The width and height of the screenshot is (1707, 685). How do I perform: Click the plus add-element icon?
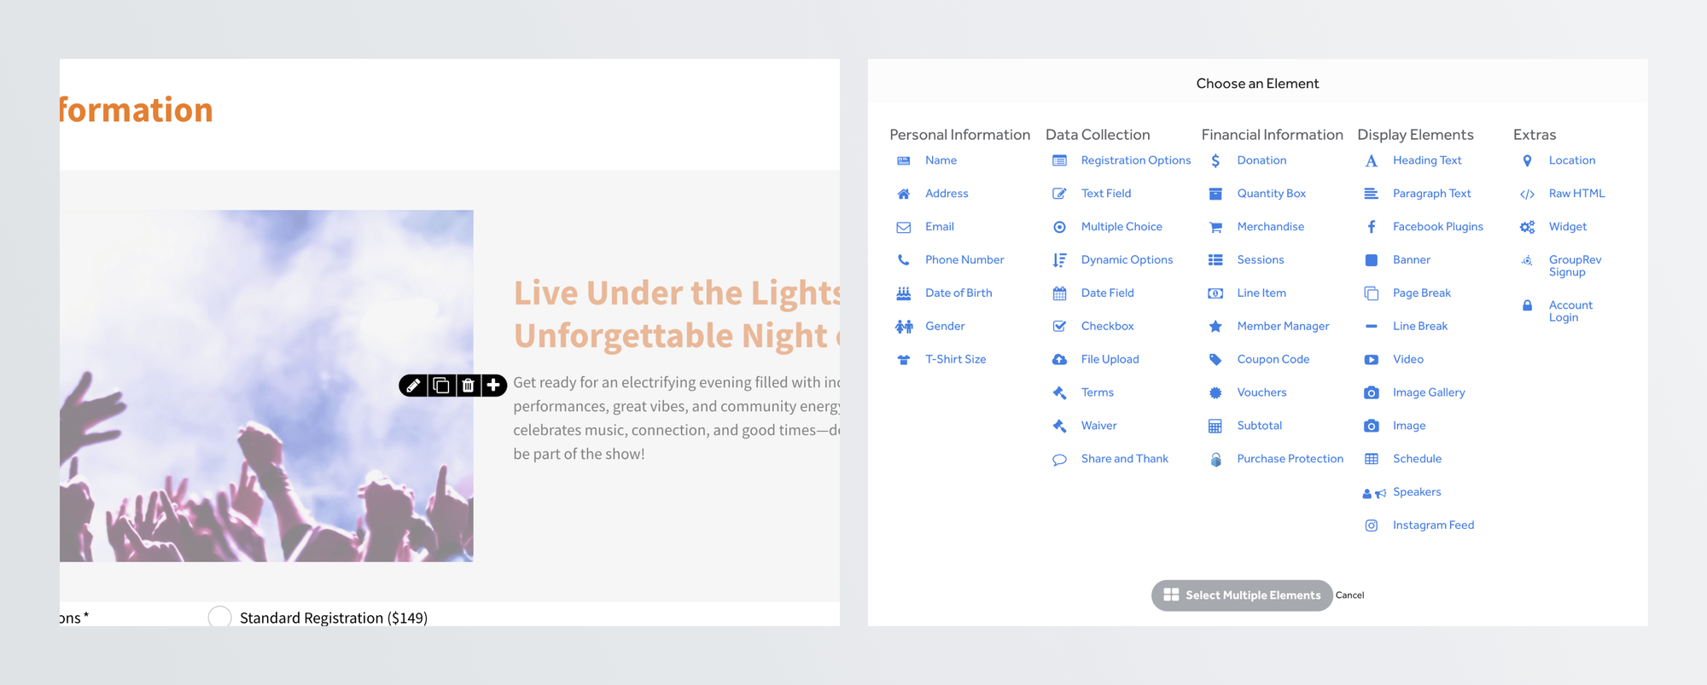[493, 386]
